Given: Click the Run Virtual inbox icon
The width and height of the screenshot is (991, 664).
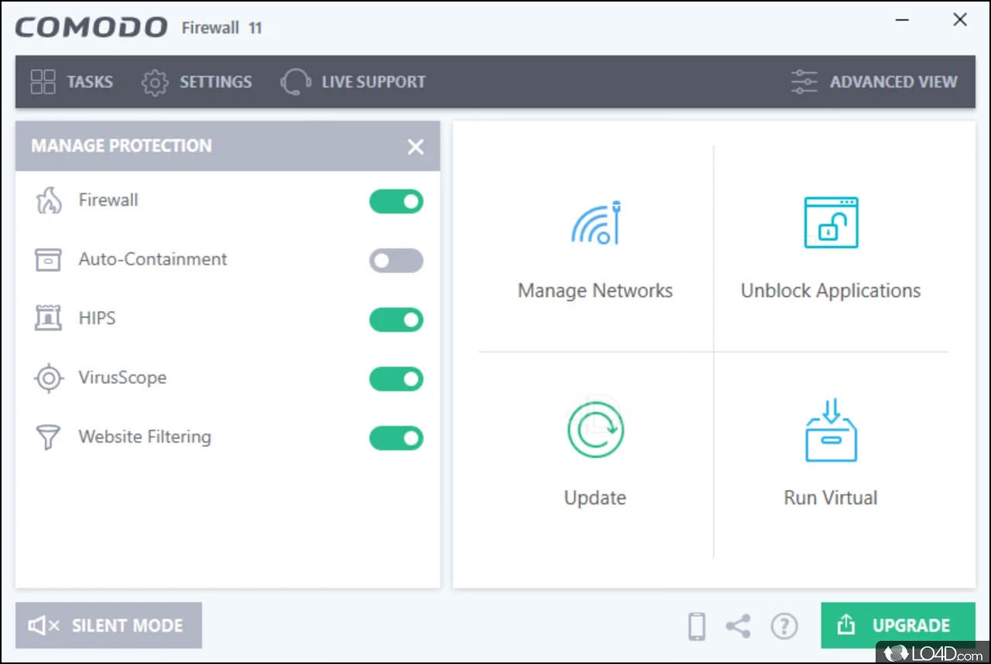Looking at the screenshot, I should click(x=830, y=430).
